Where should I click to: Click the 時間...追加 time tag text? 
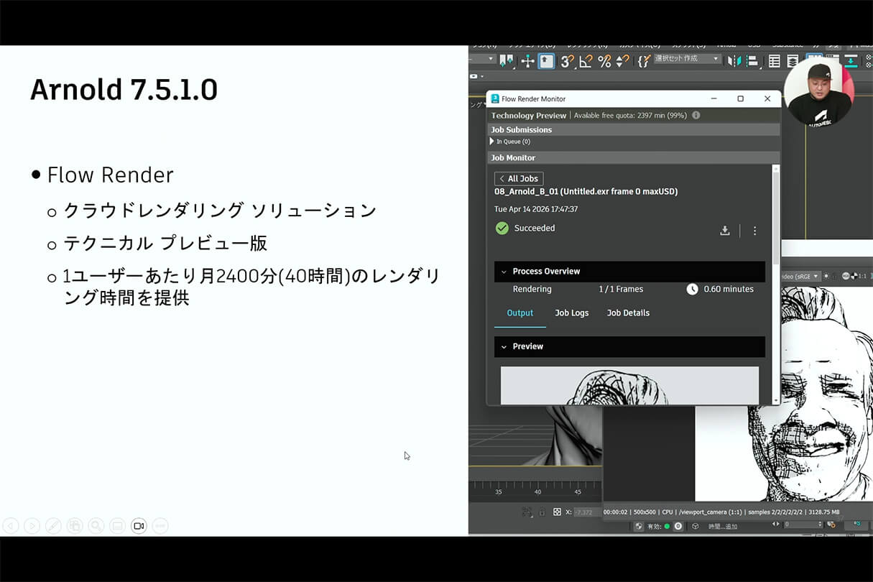[x=722, y=527]
